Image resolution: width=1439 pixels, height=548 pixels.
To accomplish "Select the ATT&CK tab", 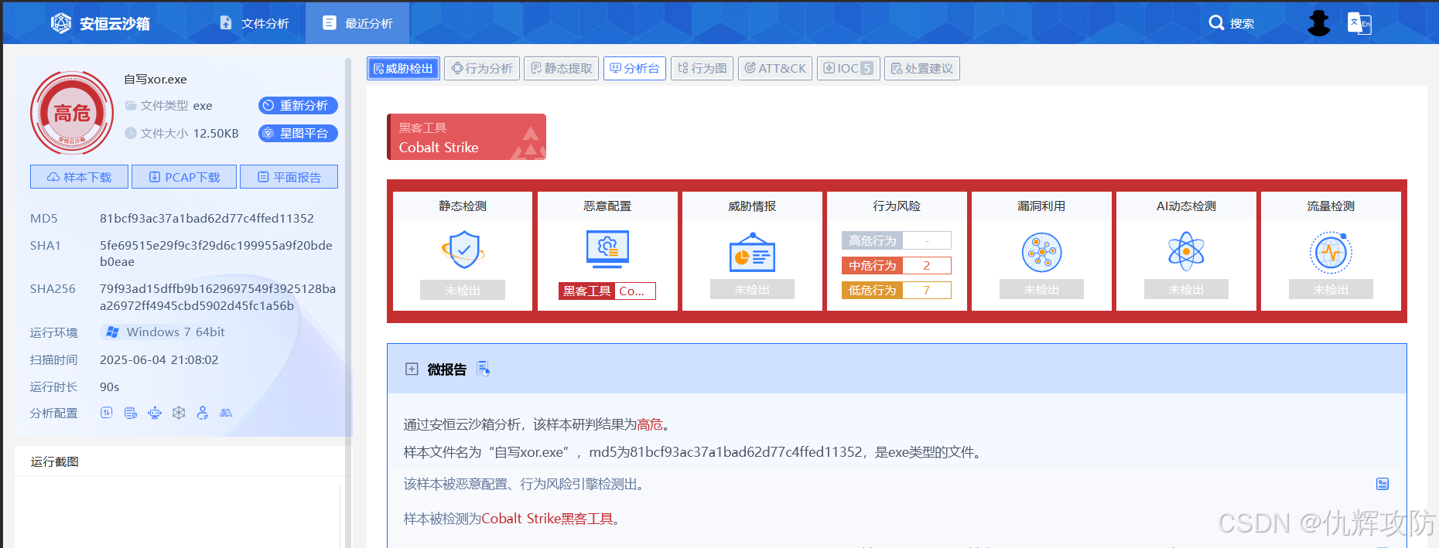I will tap(775, 68).
